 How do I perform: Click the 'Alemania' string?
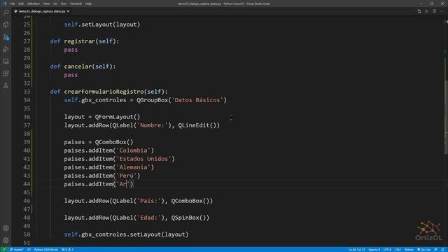click(134, 167)
